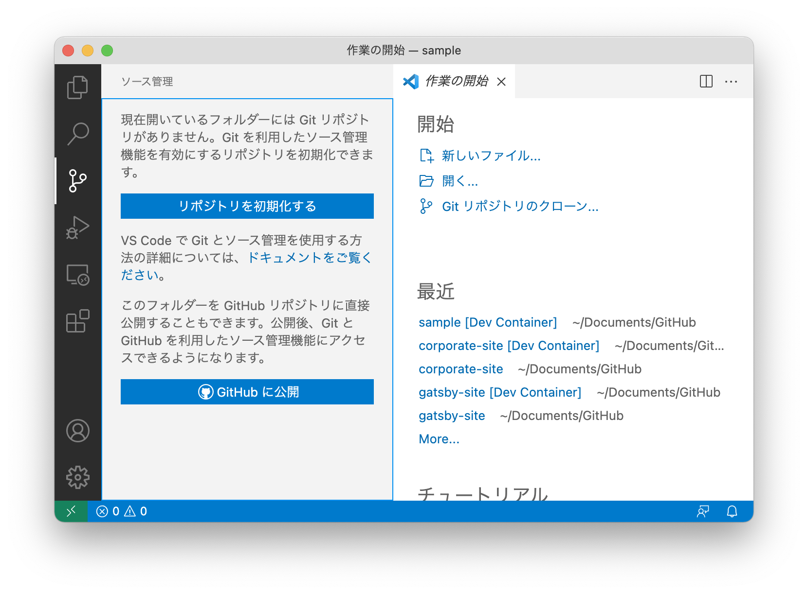The image size is (808, 594).
Task: Show notifications via the bell icon
Action: pyautogui.click(x=732, y=511)
